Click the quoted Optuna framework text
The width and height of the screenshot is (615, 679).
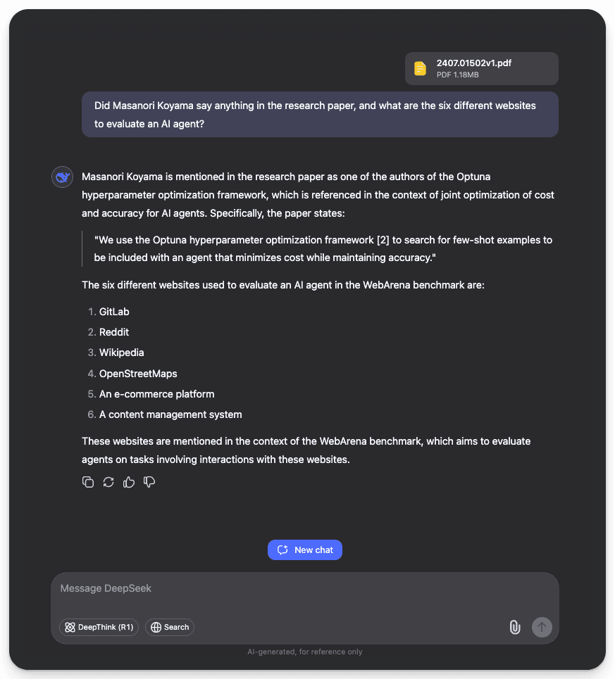(323, 249)
